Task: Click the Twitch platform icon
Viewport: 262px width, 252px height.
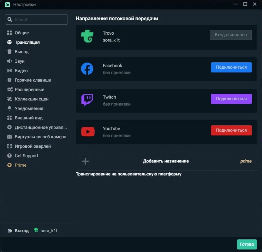Action: (87, 100)
